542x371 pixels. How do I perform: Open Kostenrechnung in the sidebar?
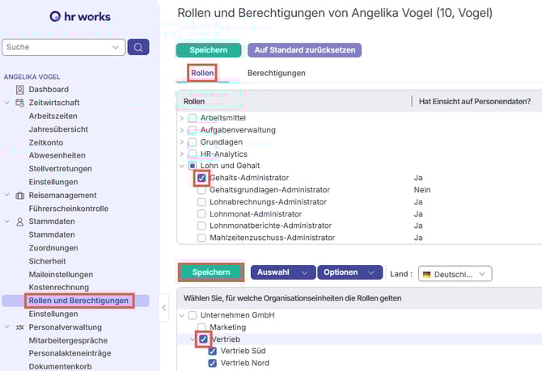[59, 288]
